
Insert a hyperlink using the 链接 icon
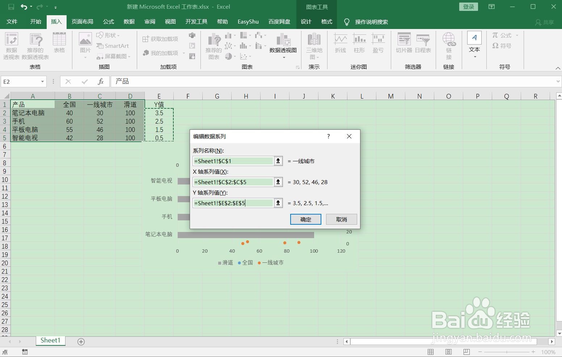449,45
